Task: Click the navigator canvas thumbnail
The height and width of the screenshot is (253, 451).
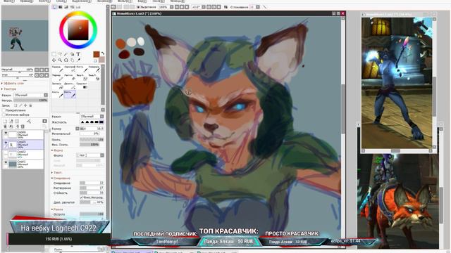Action: pos(25,36)
